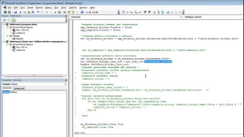Open the Run menu
This screenshot has width=244, height=137.
(x=56, y=8)
